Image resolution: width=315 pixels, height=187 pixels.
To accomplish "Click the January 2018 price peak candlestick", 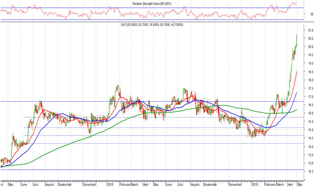I will pyautogui.click(x=118, y=88).
